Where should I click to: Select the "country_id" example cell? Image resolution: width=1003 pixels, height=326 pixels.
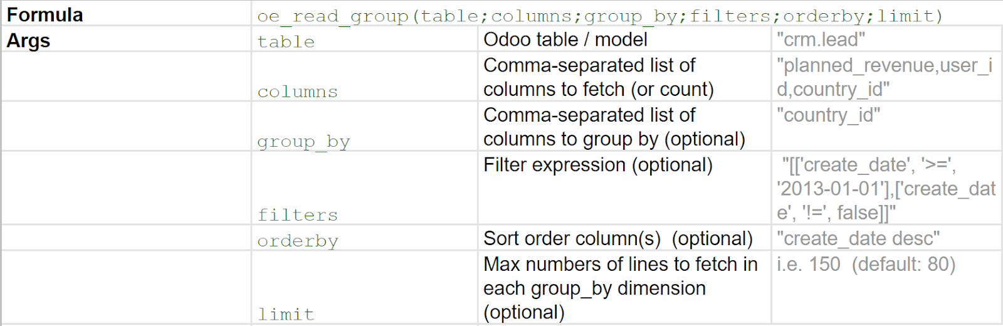(x=828, y=115)
